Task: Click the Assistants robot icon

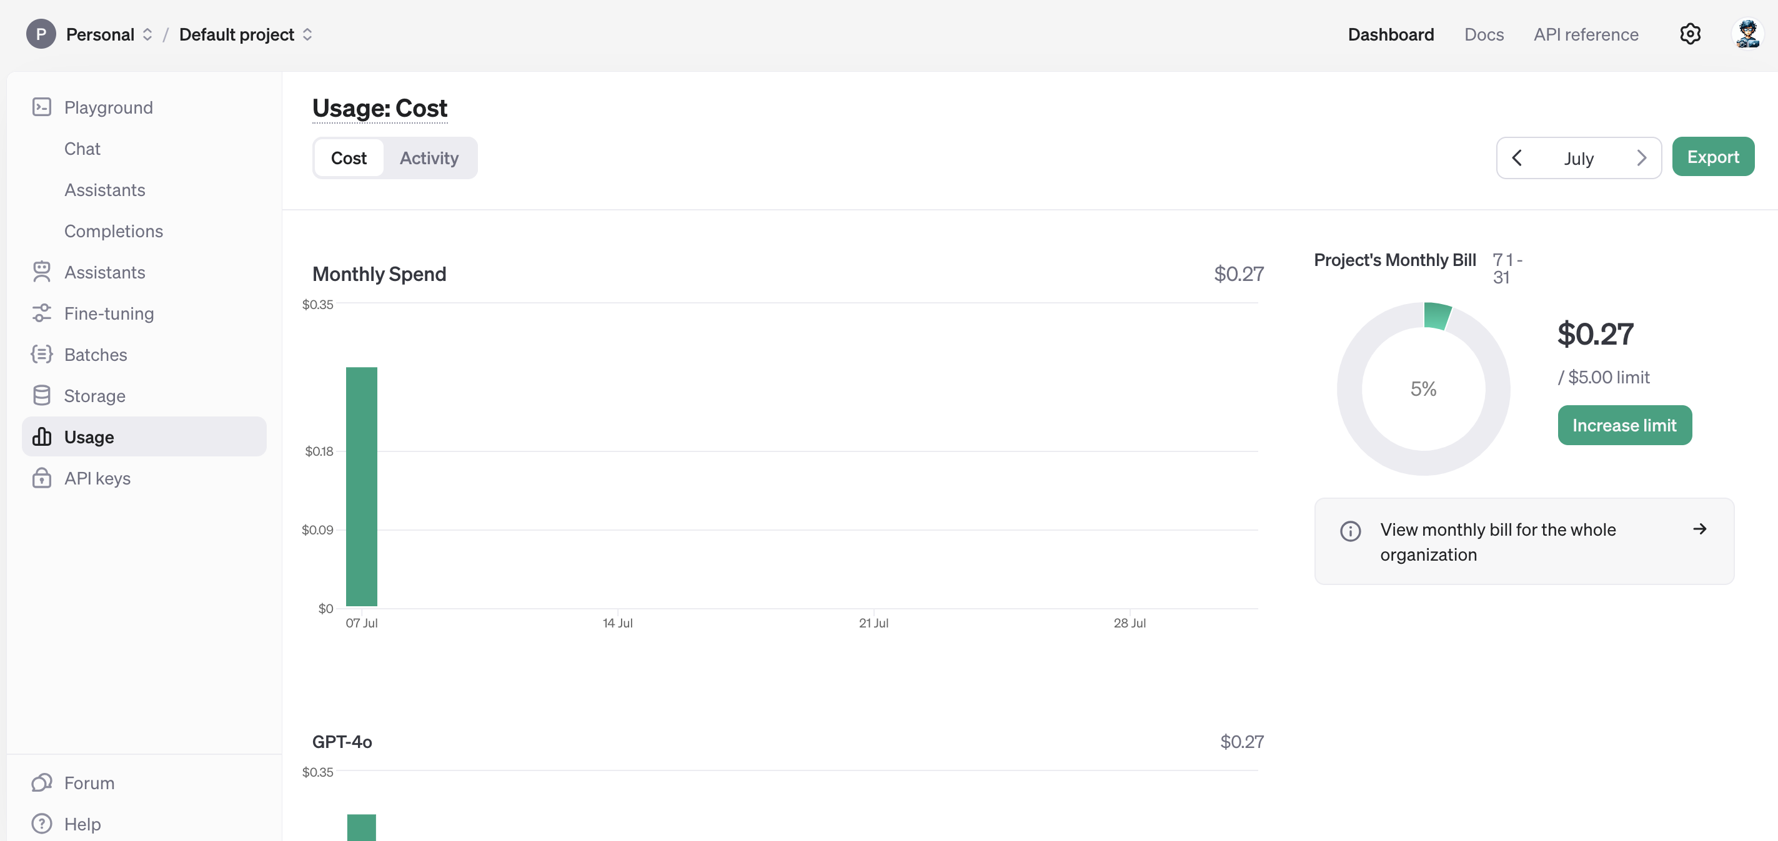Action: tap(41, 272)
